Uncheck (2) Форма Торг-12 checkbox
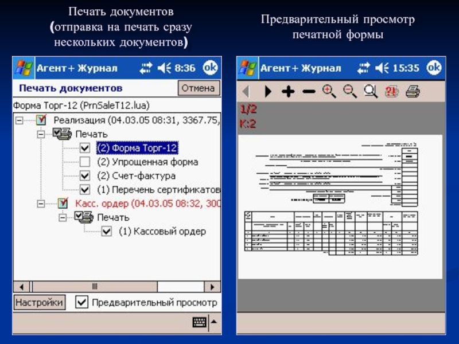The image size is (459, 344). 85,148
